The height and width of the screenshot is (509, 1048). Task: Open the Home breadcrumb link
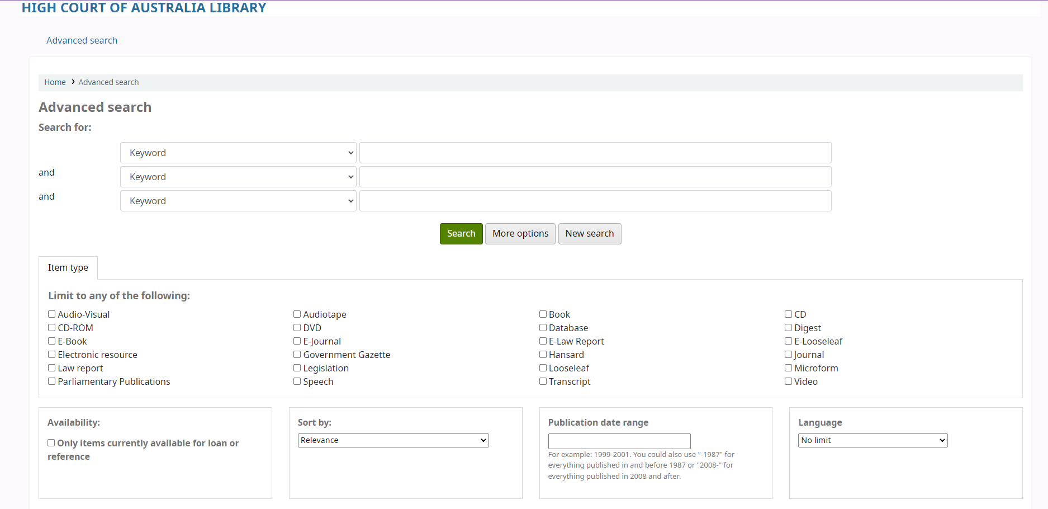pos(55,82)
